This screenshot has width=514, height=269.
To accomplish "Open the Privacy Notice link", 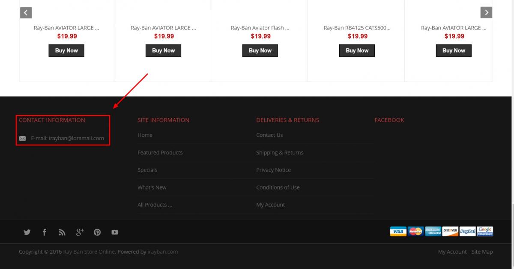I will click(273, 170).
